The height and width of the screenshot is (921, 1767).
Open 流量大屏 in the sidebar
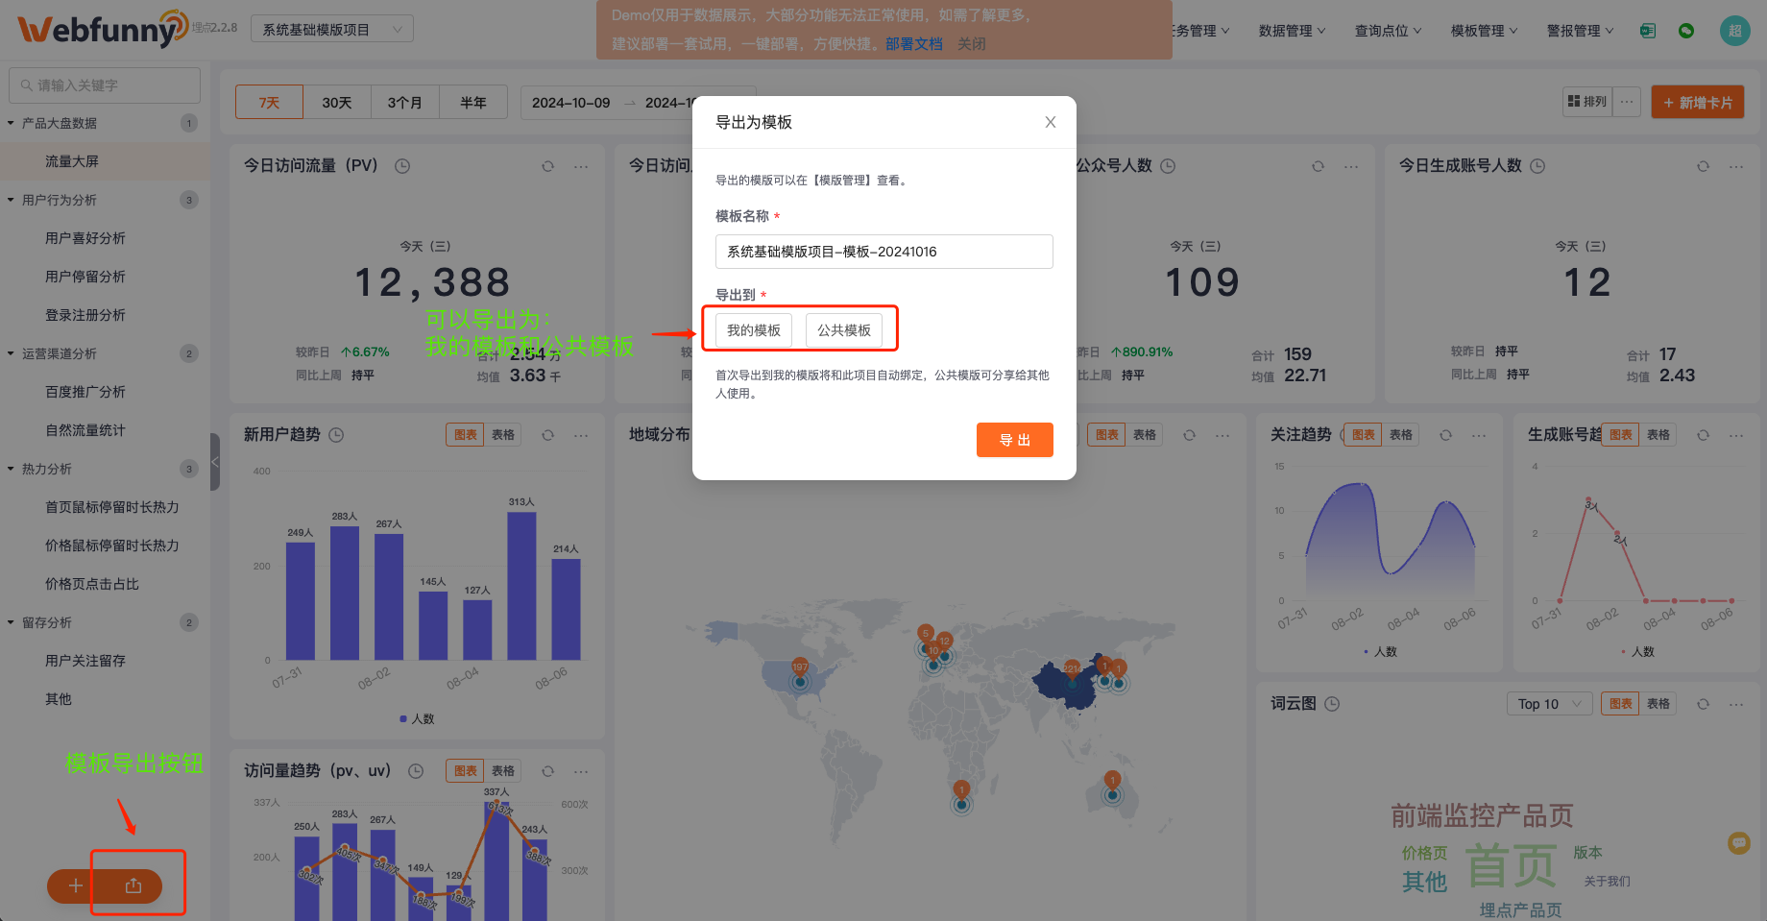pos(72,161)
